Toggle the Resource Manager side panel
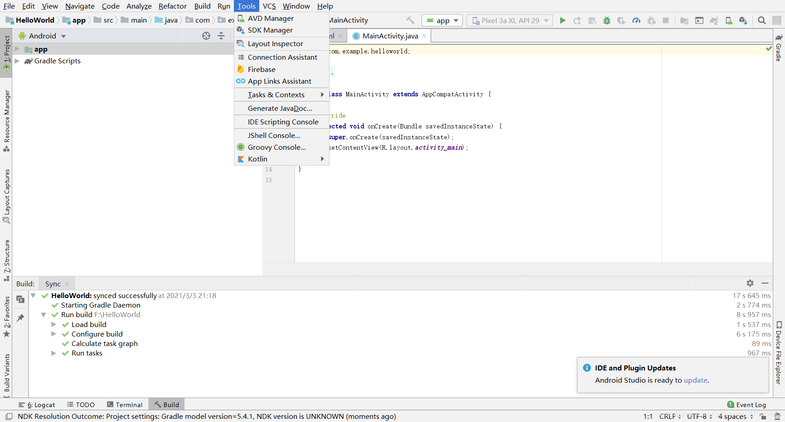This screenshot has width=785, height=422. (x=6, y=120)
